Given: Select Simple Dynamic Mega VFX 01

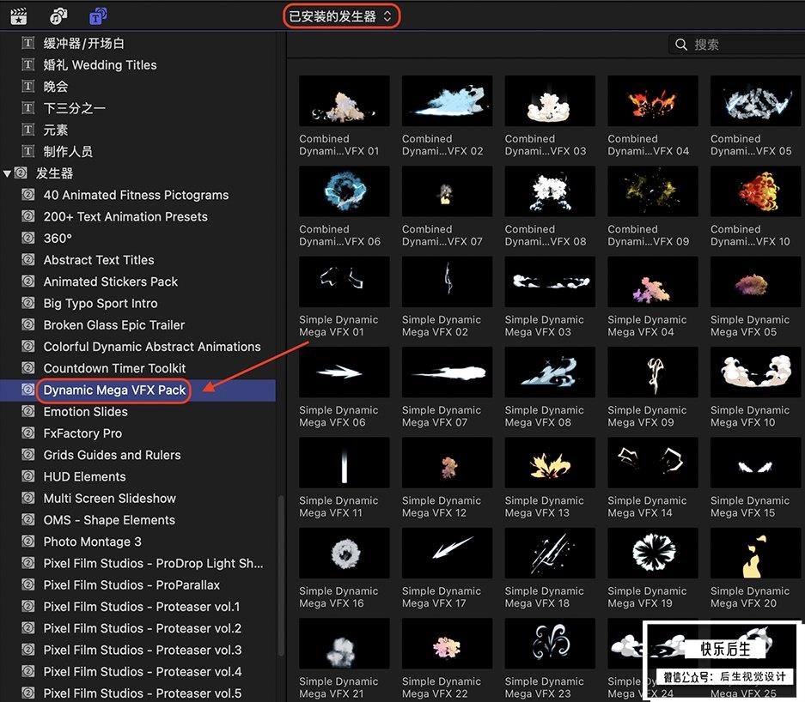Looking at the screenshot, I should pos(344,281).
